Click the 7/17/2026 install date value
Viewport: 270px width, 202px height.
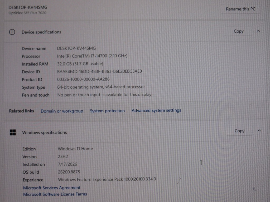(67, 164)
